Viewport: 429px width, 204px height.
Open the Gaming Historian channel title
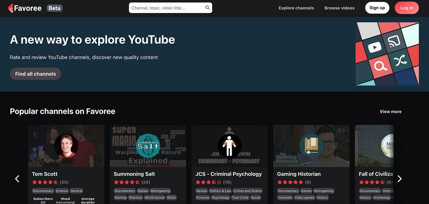(299, 174)
